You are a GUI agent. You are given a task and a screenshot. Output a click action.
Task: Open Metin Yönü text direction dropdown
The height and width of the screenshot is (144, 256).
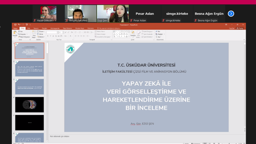(100, 31)
